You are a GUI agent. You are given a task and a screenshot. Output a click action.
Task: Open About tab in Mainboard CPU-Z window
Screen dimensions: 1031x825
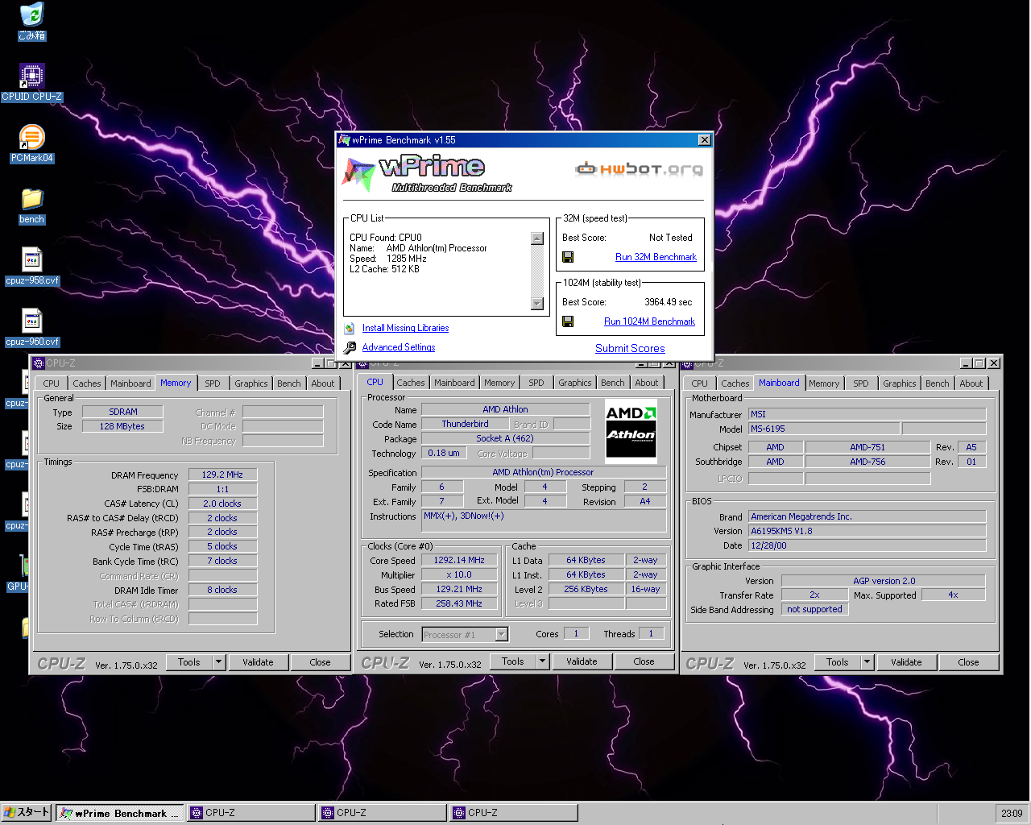coord(971,383)
